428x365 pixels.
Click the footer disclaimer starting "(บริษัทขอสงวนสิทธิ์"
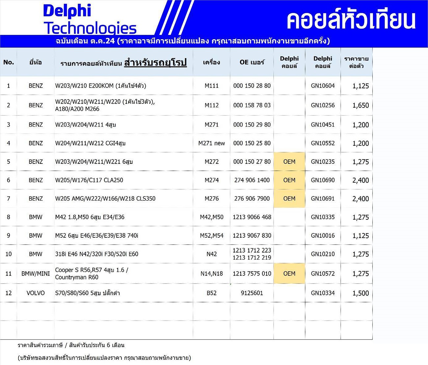104,358
